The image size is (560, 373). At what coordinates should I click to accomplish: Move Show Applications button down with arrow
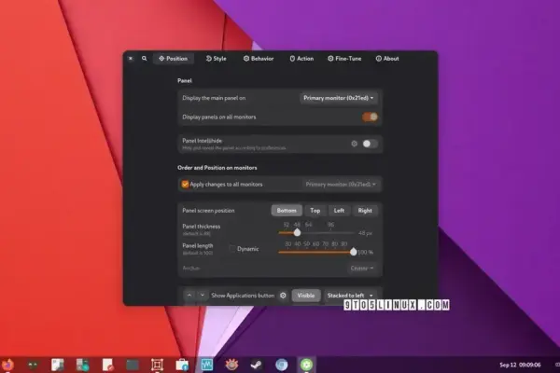[x=203, y=296]
